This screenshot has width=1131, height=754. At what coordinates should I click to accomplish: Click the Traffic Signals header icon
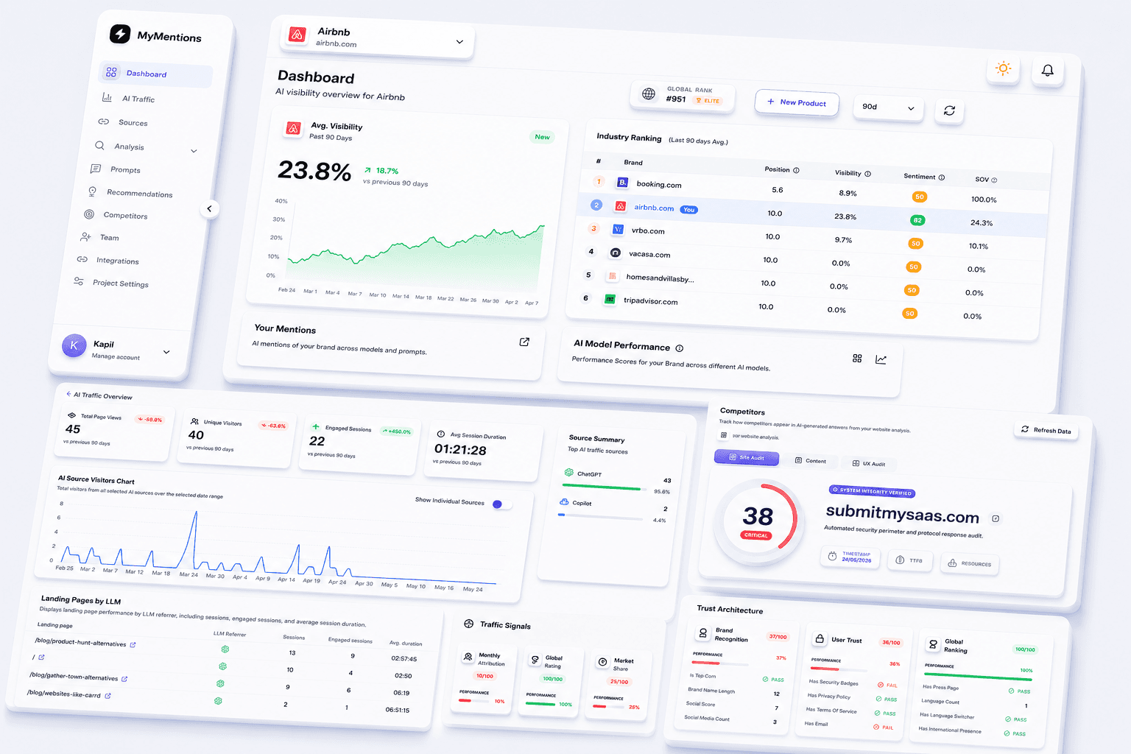click(469, 624)
